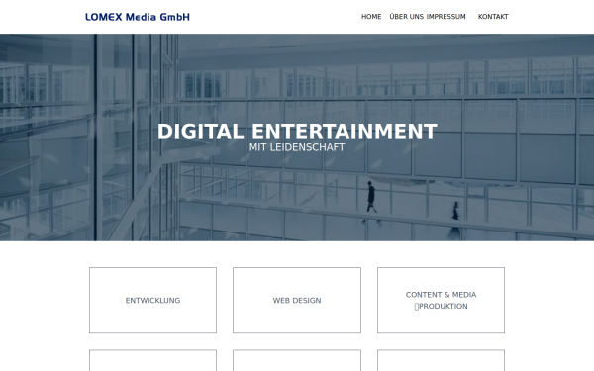Click the smaller blurred figure on walkway
The height and width of the screenshot is (371, 594).
coord(455,220)
